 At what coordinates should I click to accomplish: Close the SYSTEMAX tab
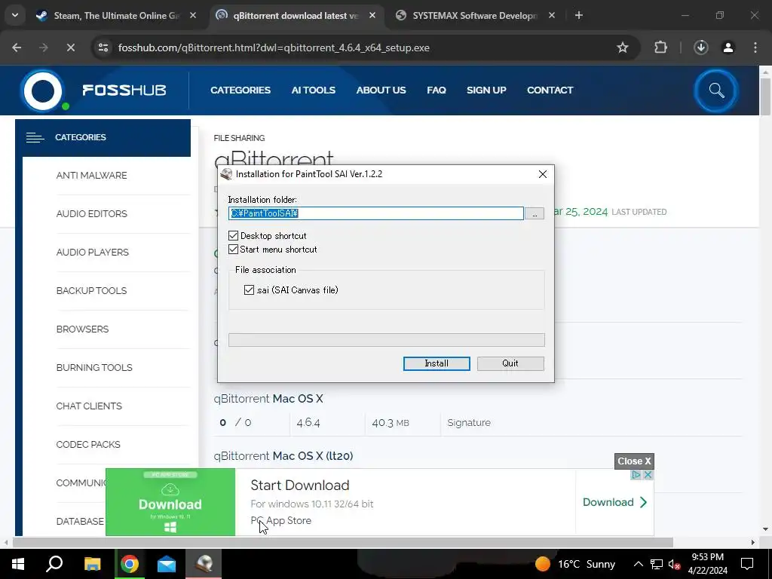pos(552,16)
